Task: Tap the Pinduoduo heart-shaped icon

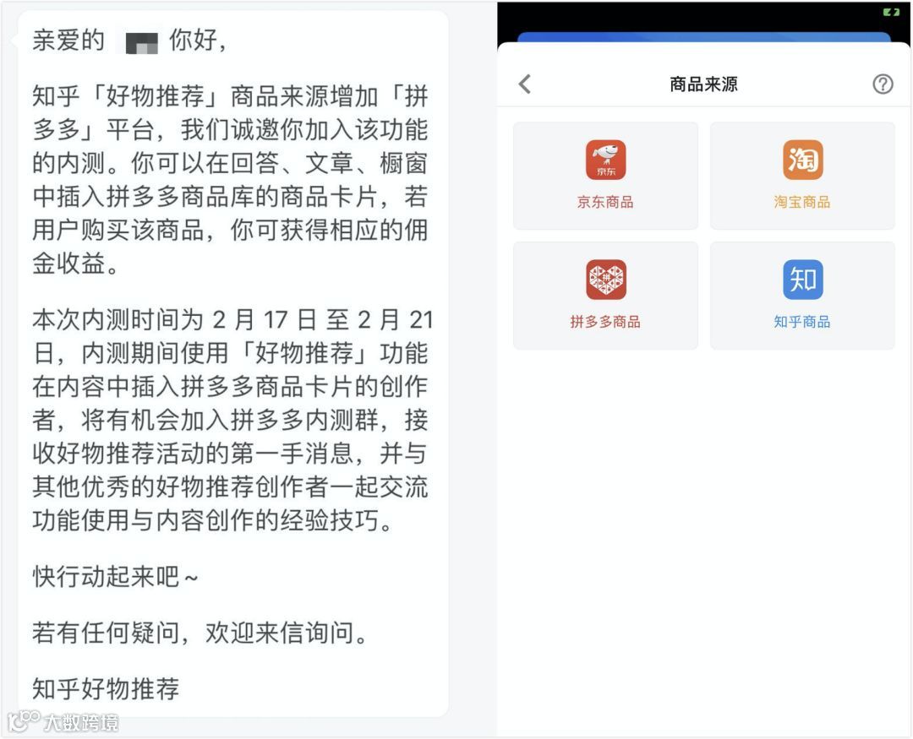Action: coord(605,280)
